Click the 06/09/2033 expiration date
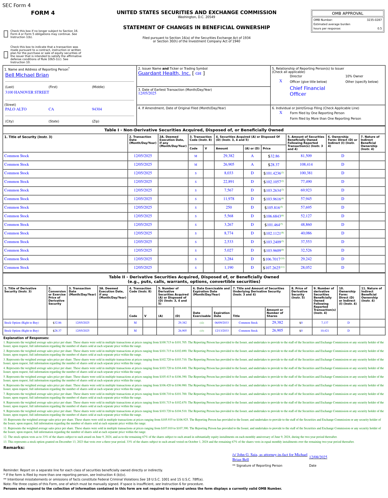Screen dimensions: 388x498 click(x=222, y=323)
